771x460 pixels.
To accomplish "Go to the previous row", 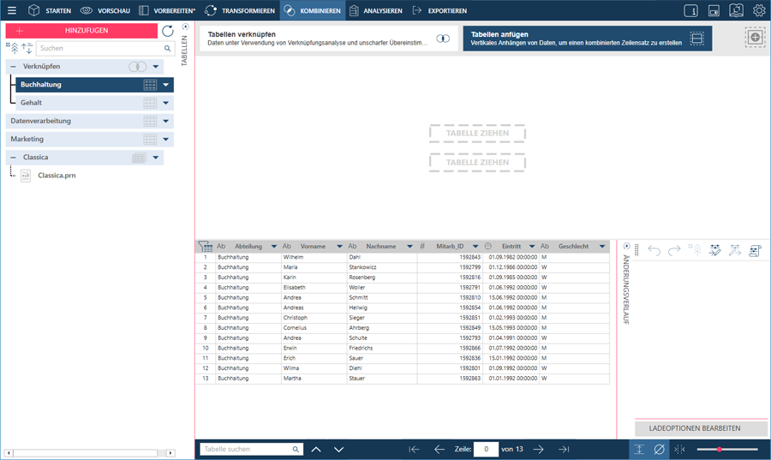I will (x=439, y=449).
